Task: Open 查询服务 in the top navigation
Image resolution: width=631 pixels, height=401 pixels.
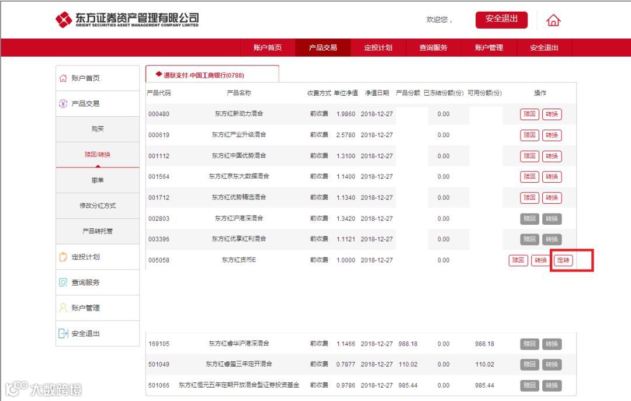Action: click(434, 47)
